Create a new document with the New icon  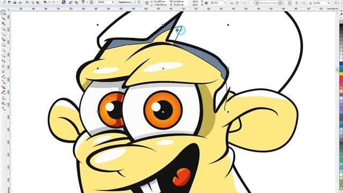(4, 2)
